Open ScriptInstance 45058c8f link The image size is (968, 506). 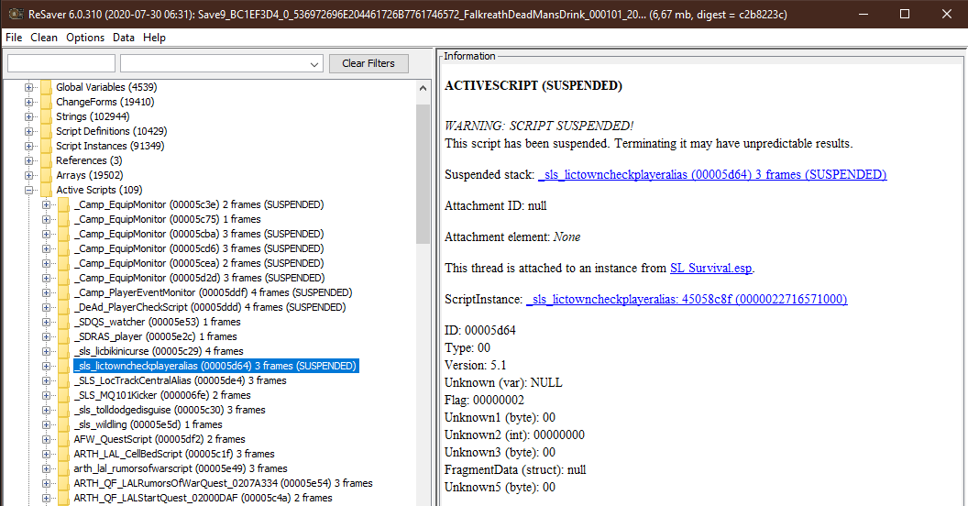point(687,299)
